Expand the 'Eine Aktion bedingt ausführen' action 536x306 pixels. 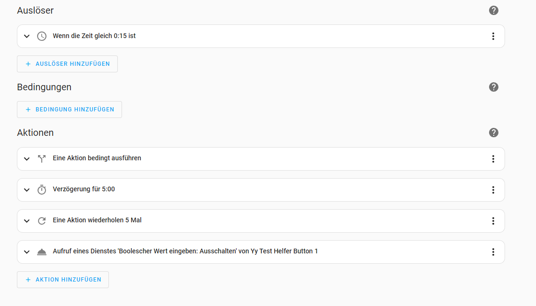click(27, 159)
